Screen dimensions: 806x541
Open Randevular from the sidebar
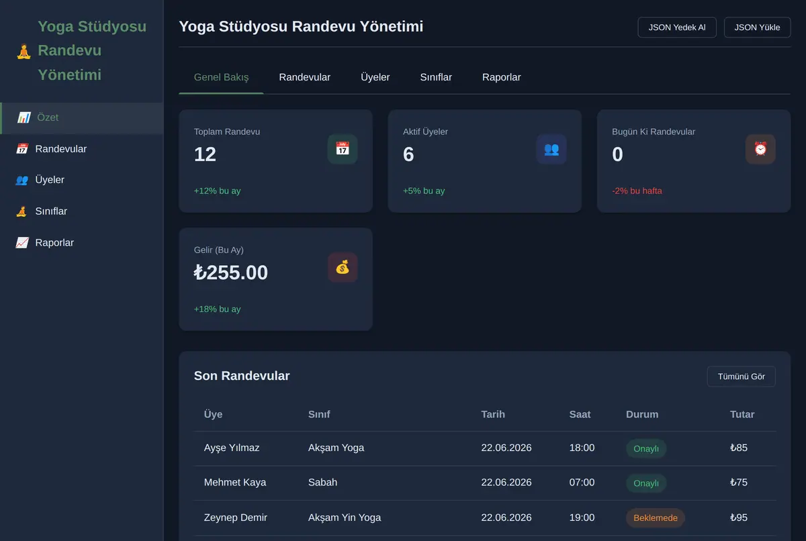(x=82, y=149)
